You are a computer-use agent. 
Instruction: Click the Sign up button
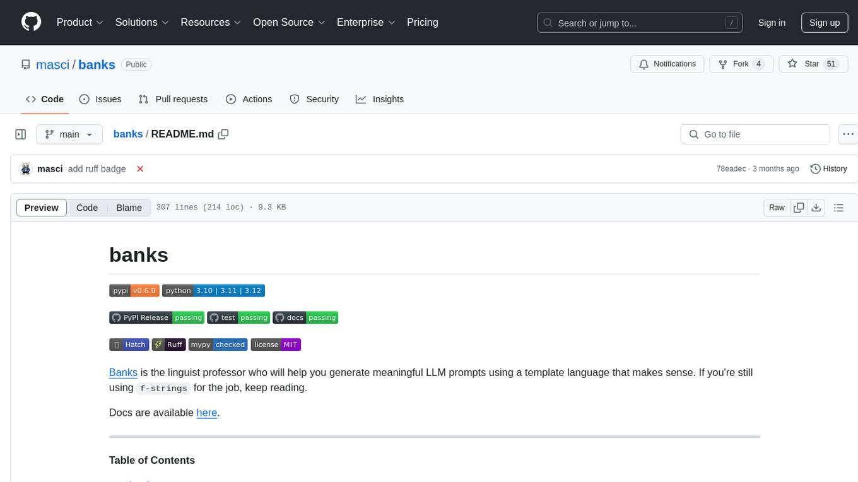[x=825, y=23]
